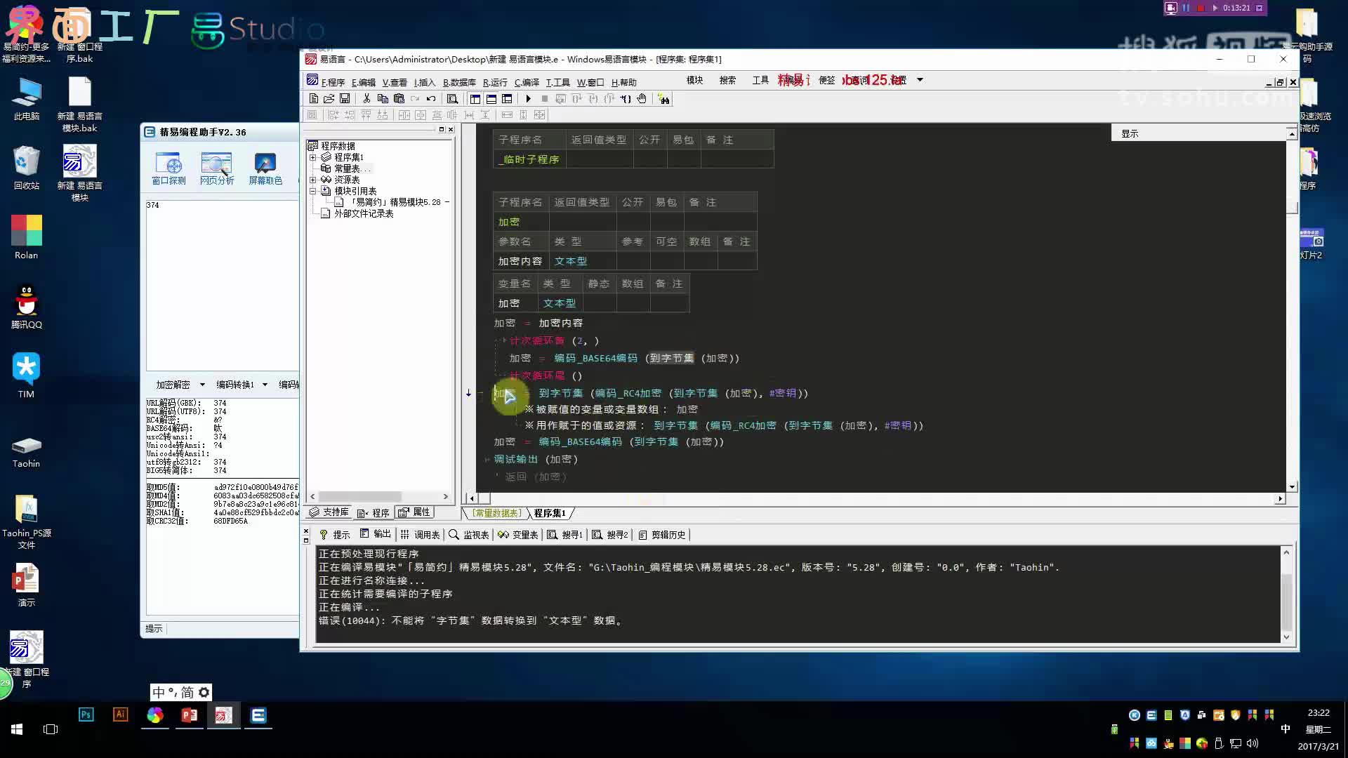Click the Undo toolbar icon
The width and height of the screenshot is (1348, 758).
click(x=431, y=99)
